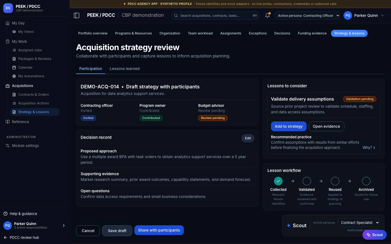Select the Participation tab
391x244 pixels.
(x=91, y=69)
